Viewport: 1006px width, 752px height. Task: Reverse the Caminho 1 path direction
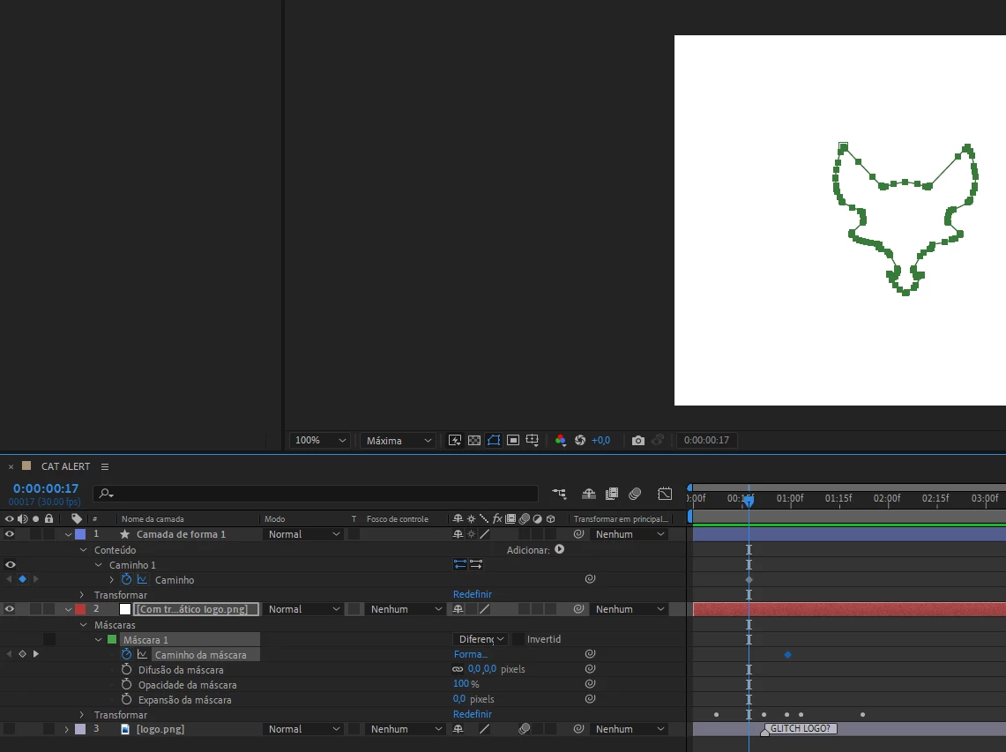point(476,564)
